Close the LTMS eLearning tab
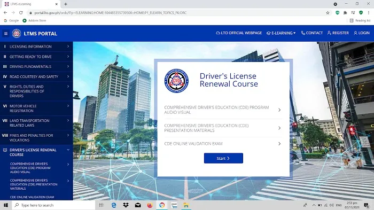This screenshot has height=210, width=374. [x=57, y=4]
